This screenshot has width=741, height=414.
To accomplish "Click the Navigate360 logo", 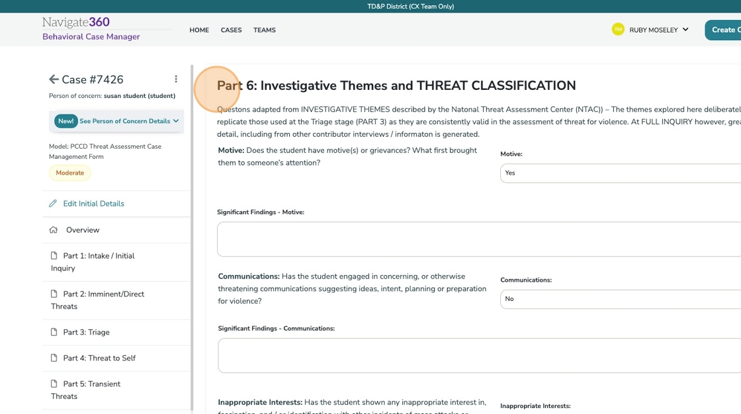I will click(x=76, y=22).
